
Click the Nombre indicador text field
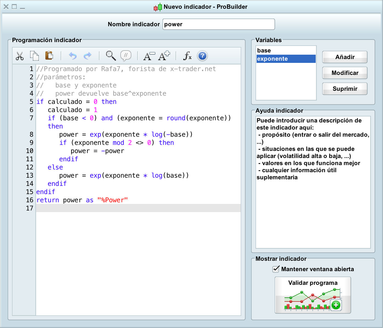219,24
